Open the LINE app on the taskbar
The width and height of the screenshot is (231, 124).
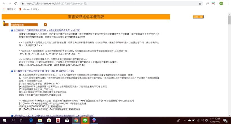tap(85, 121)
